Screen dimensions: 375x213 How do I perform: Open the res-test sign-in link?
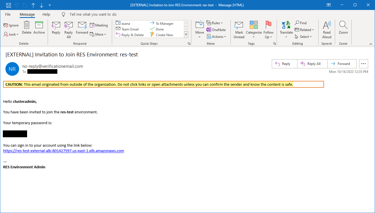click(x=63, y=151)
